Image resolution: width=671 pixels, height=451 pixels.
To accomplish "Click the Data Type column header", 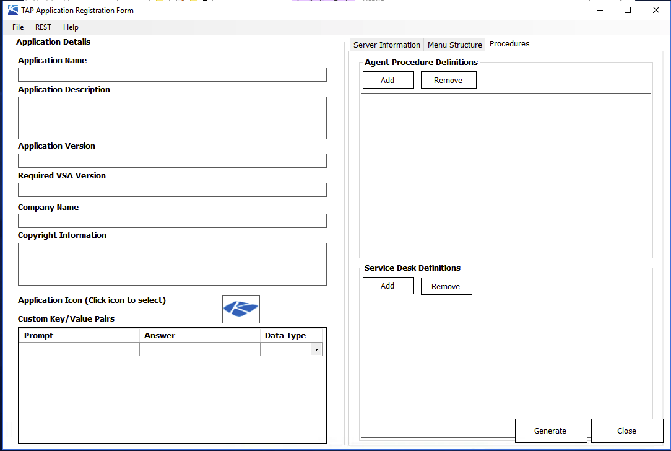I will click(292, 335).
